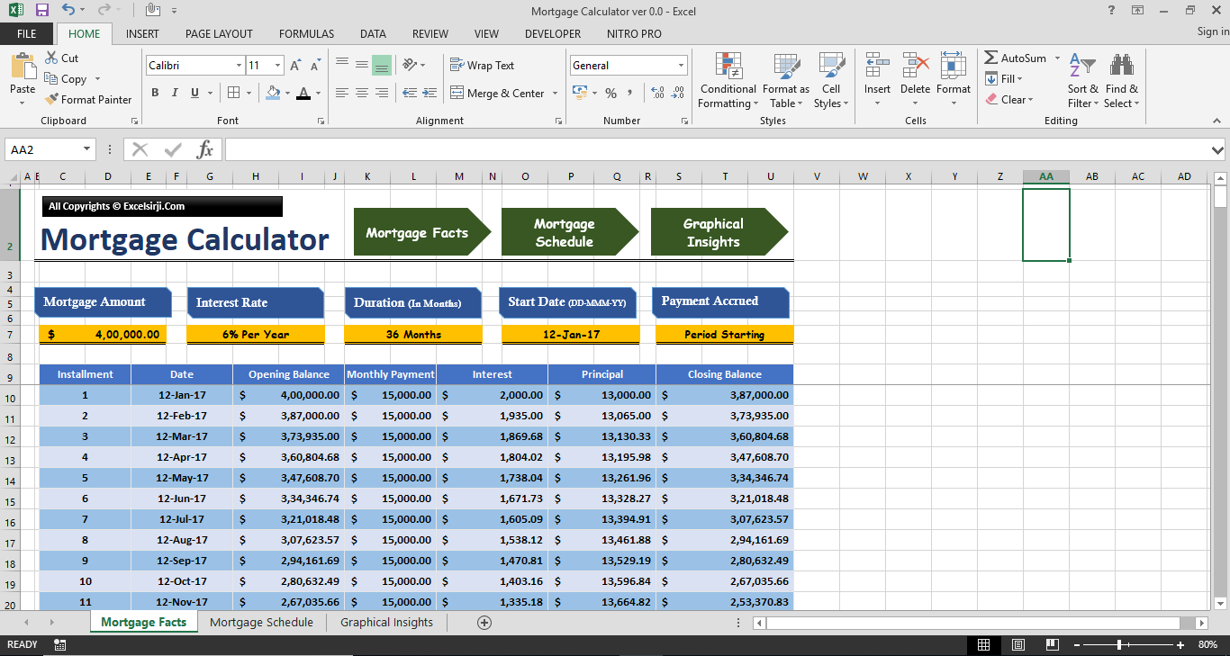Open Find & Select binoculars
Viewport: 1230px width, 656px height.
pyautogui.click(x=1122, y=81)
